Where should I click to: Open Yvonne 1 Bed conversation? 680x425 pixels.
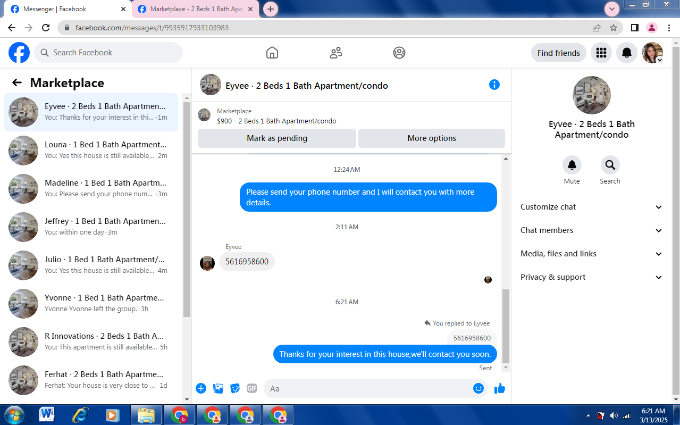(x=91, y=303)
